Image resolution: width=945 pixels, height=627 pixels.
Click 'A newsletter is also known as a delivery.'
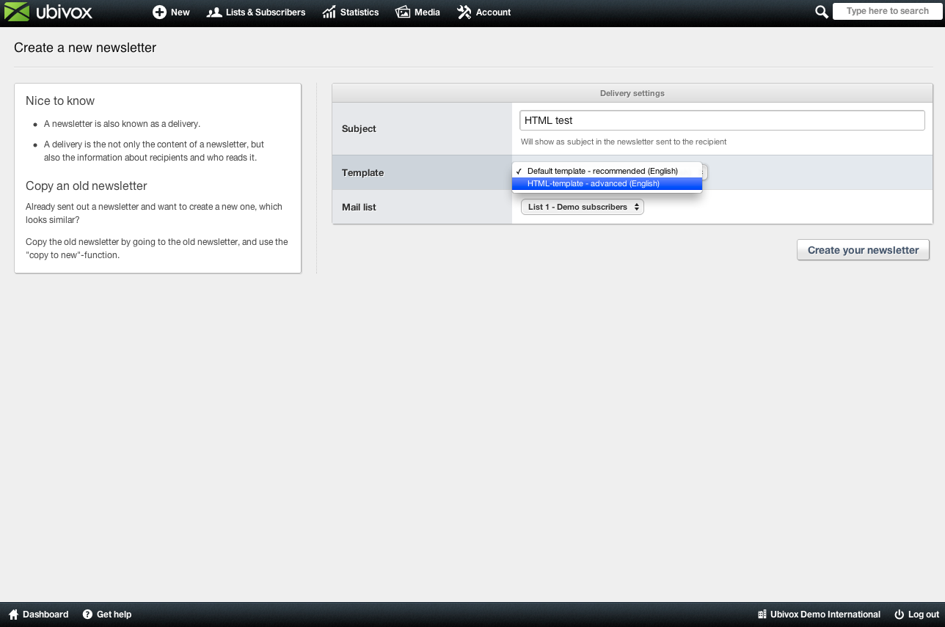(122, 124)
